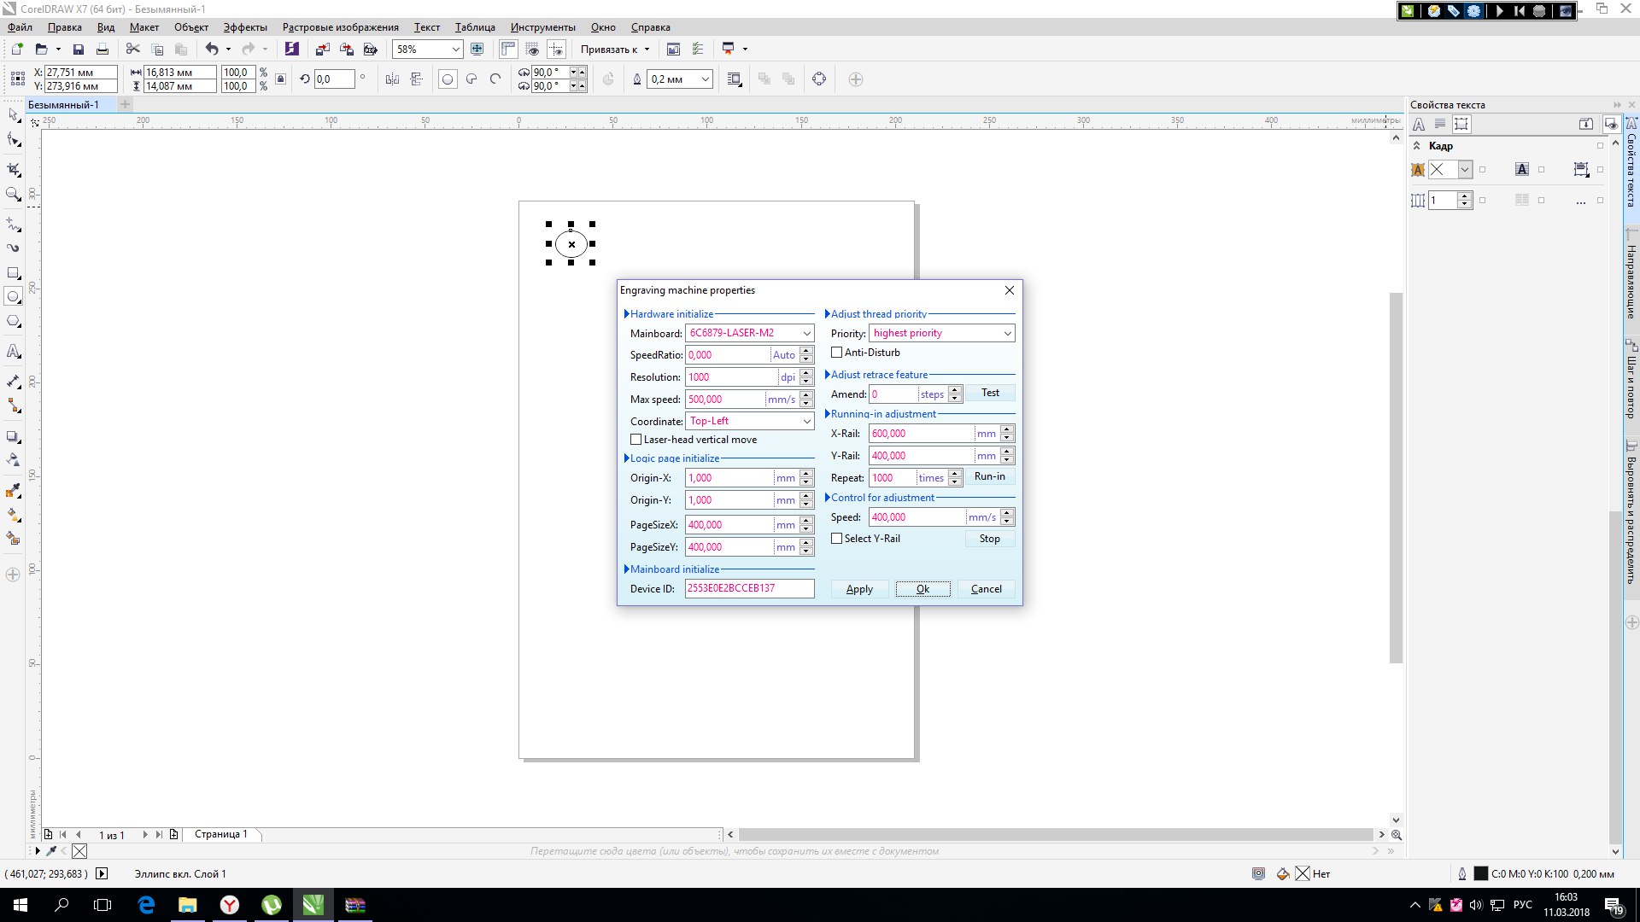The height and width of the screenshot is (922, 1640).
Task: Click the Undo arrow in toolbar
Action: pos(211,50)
